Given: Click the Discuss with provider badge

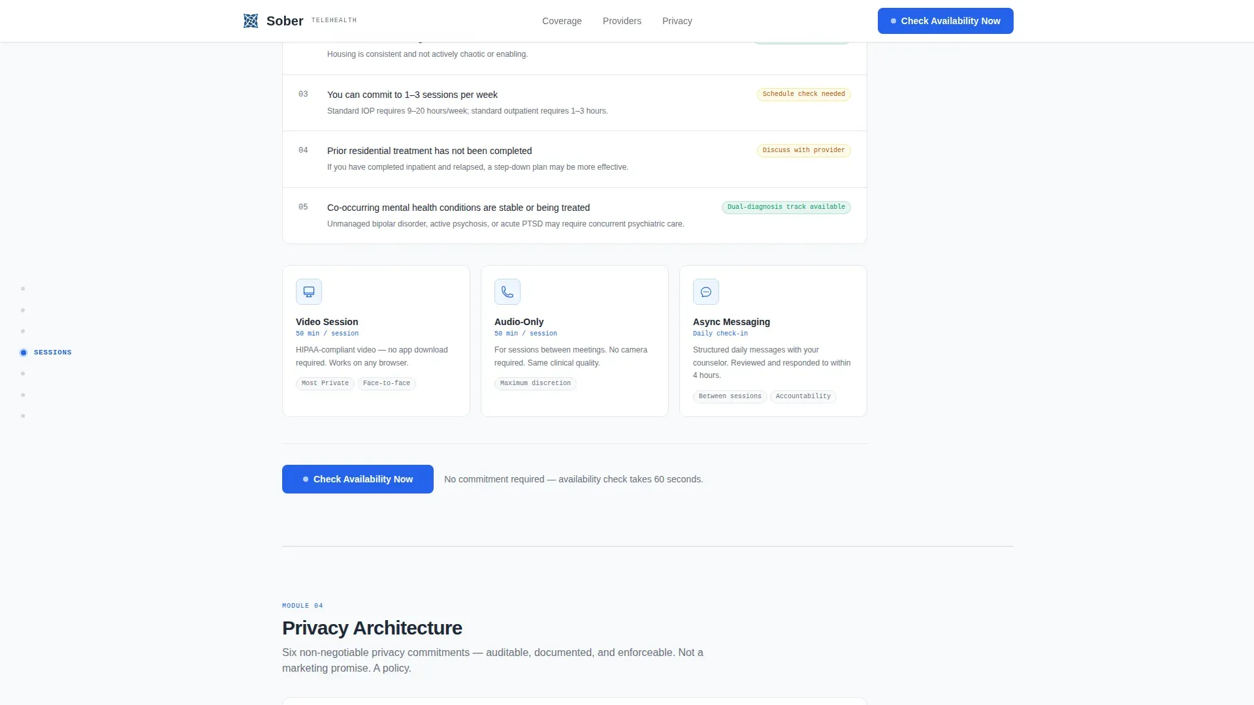Looking at the screenshot, I should (x=804, y=150).
